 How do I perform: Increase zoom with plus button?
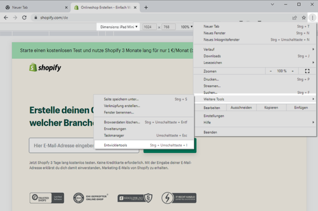coord(293,71)
